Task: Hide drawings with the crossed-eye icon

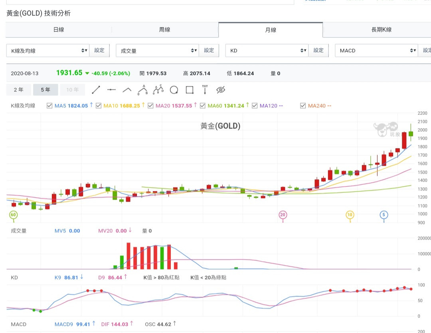Action: click(221, 90)
